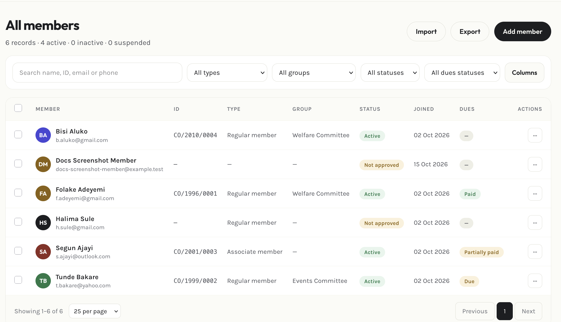Viewport: 561px width, 322px height.
Task: Open actions menu for Segun Ajayi
Action: pyautogui.click(x=535, y=252)
